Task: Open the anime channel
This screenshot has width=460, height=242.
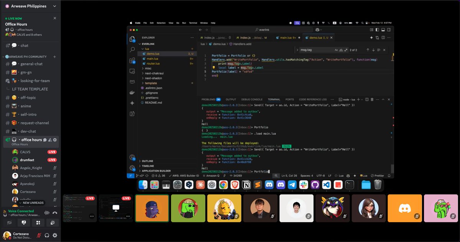Action: point(31,106)
